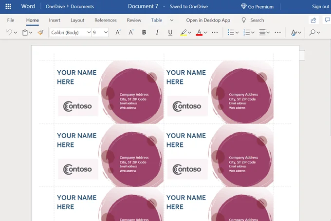The image size is (331, 221).
Task: Click the Share icon button
Action: click(x=313, y=20)
